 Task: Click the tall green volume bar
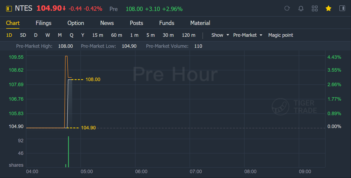click(x=68, y=152)
